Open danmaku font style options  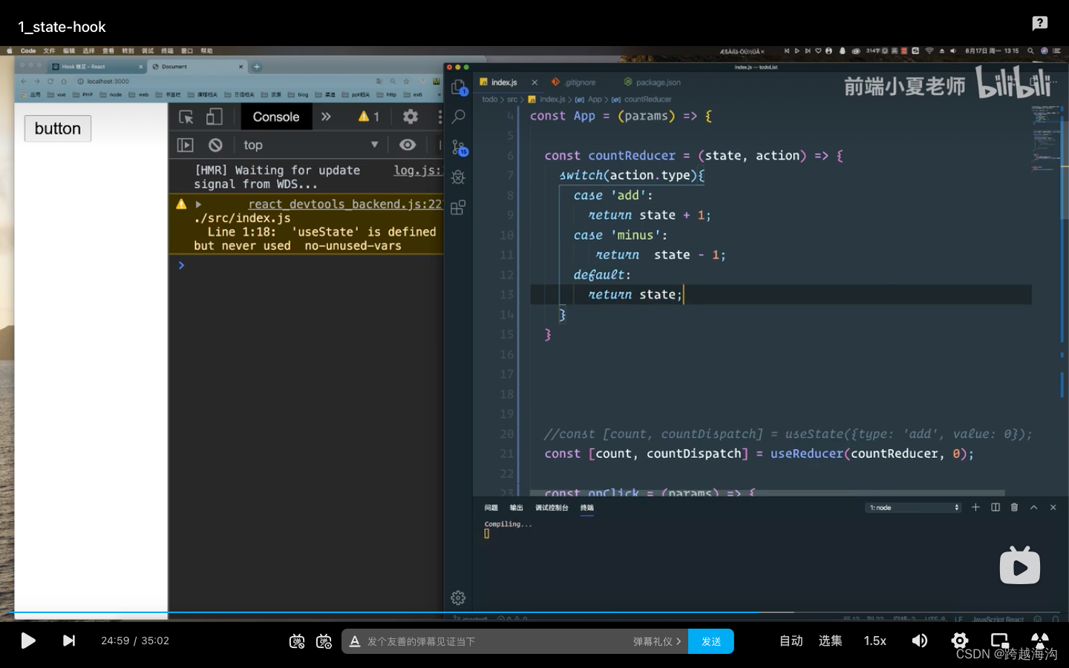click(355, 641)
